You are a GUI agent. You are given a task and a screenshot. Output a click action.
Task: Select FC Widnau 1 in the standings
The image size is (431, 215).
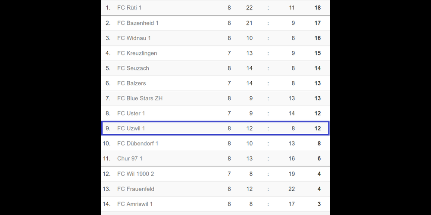(134, 38)
